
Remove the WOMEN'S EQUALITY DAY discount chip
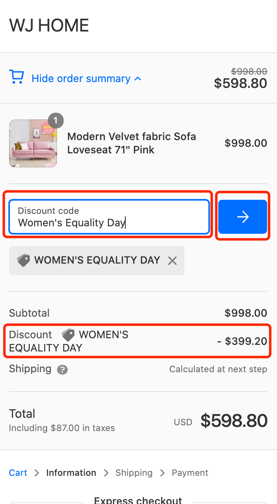click(x=172, y=261)
